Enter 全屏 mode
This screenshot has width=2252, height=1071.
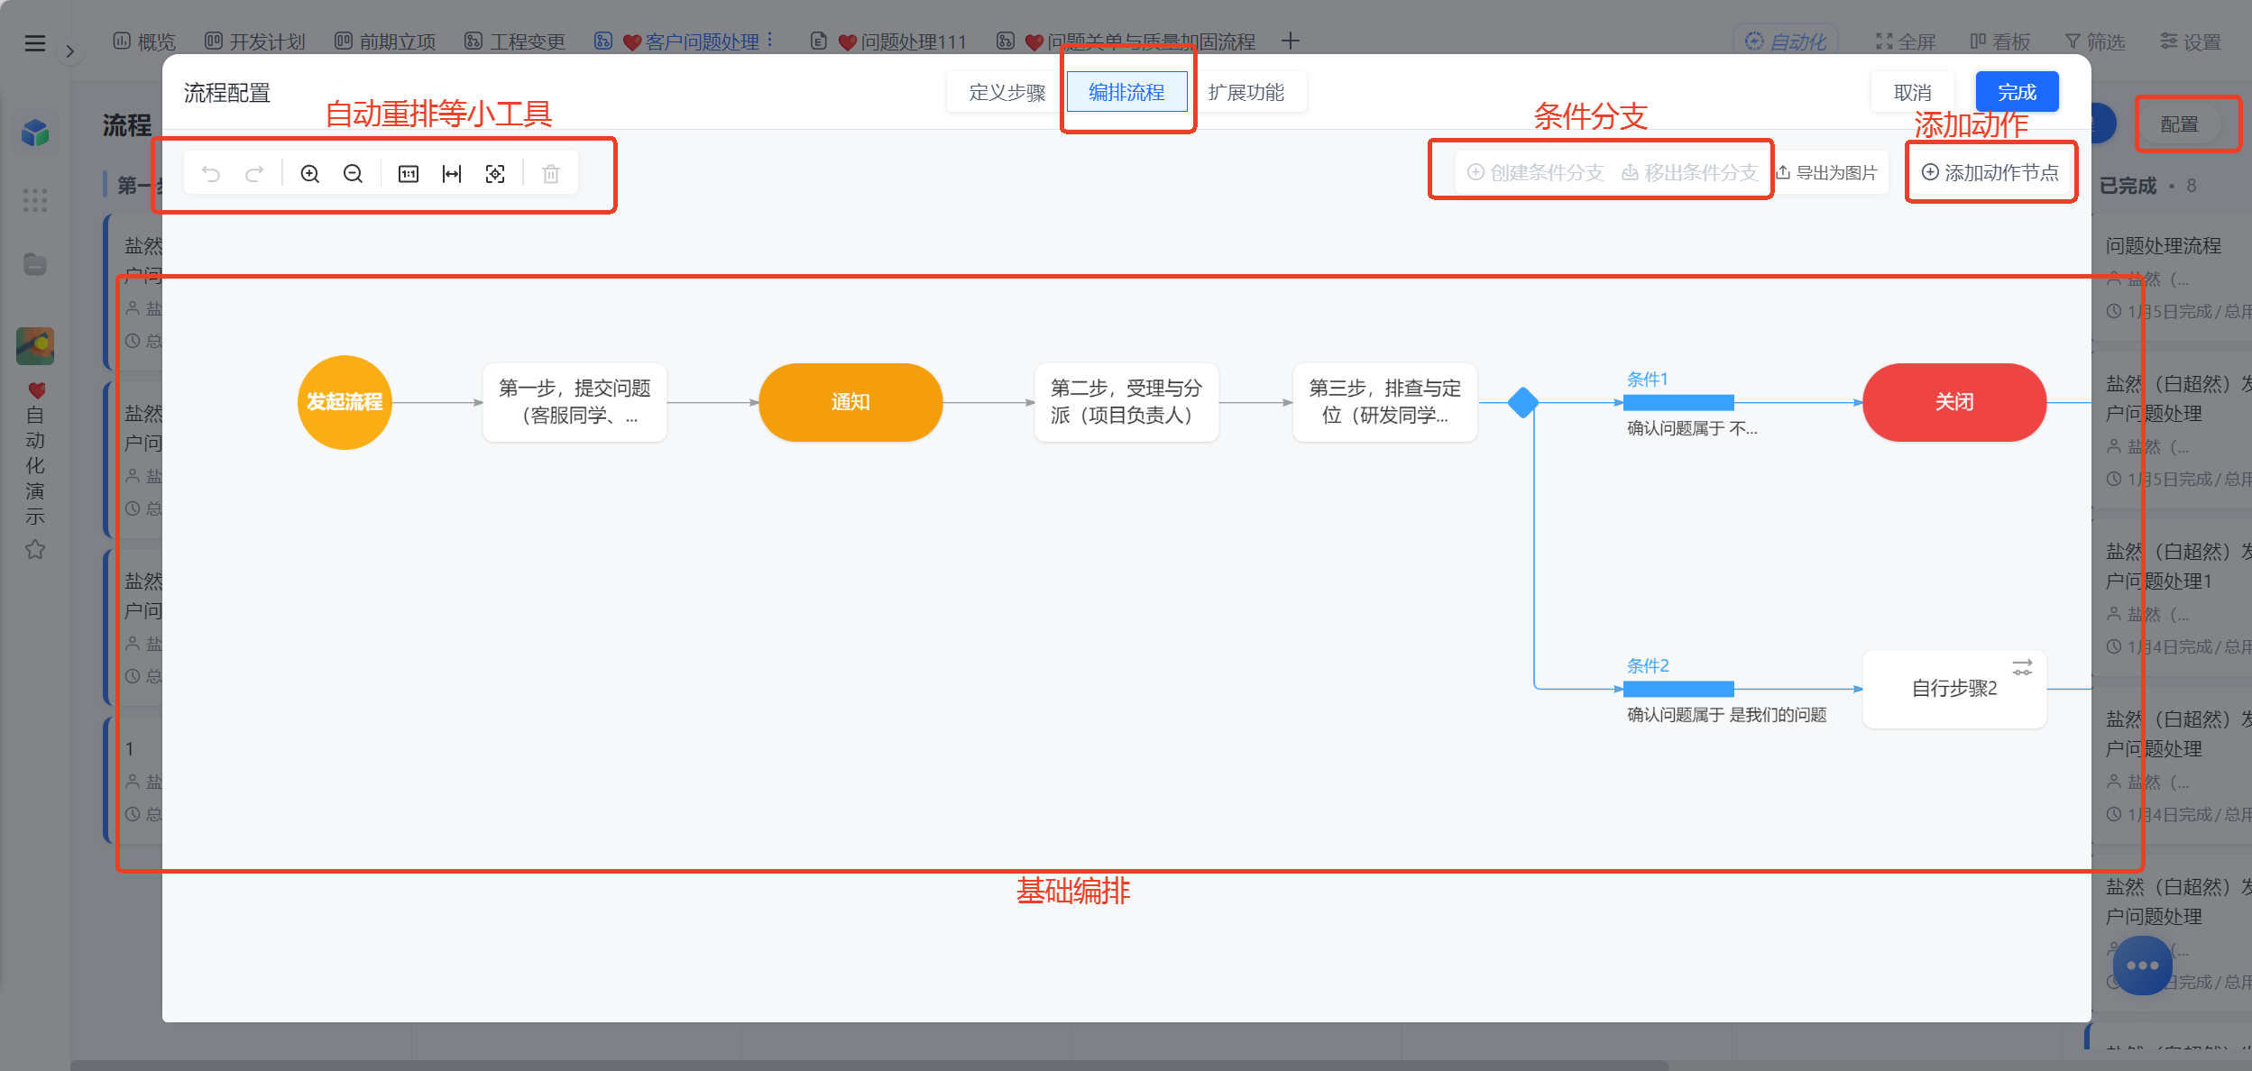(x=1906, y=41)
